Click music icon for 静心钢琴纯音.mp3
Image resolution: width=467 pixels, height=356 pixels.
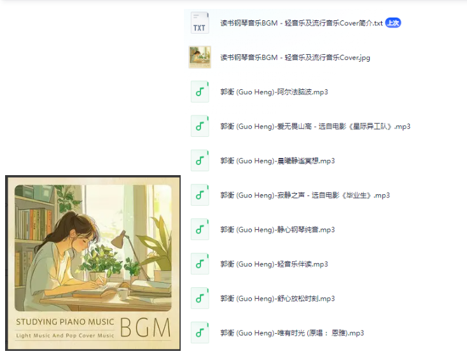200,229
